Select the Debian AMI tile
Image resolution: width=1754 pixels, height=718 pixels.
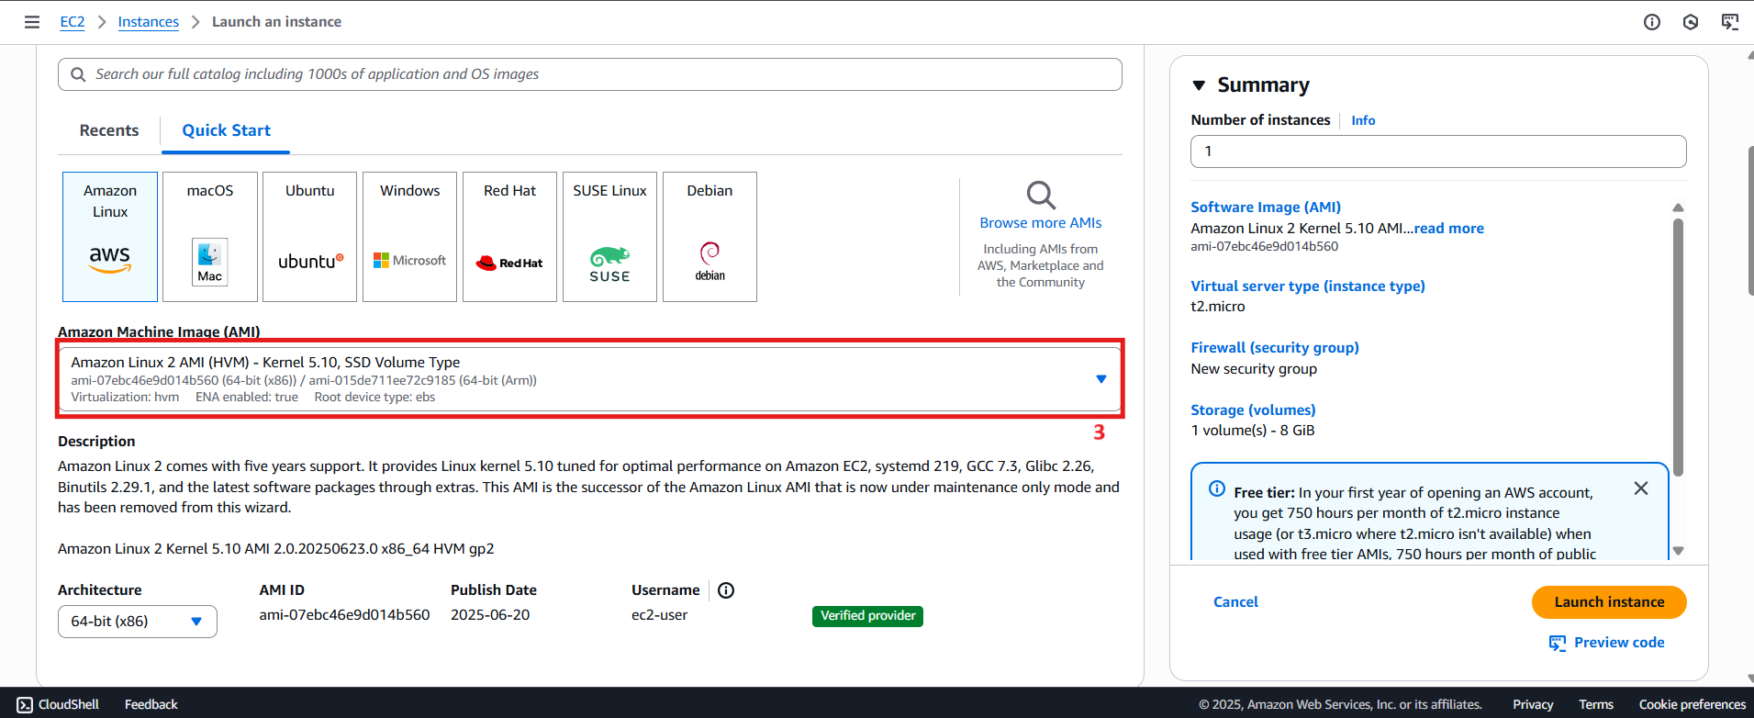(710, 237)
